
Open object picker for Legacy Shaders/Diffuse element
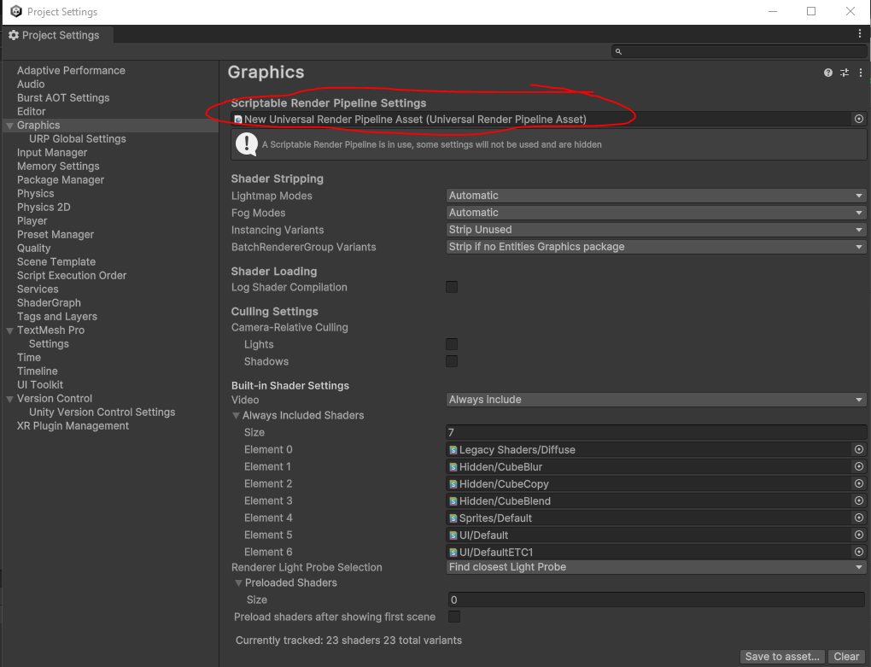pos(858,449)
